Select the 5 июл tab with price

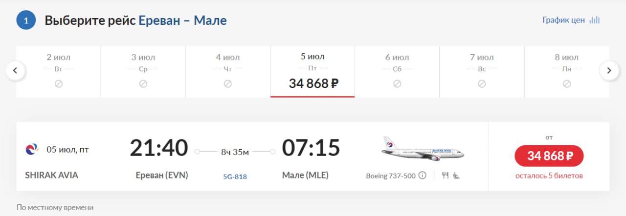click(x=313, y=71)
